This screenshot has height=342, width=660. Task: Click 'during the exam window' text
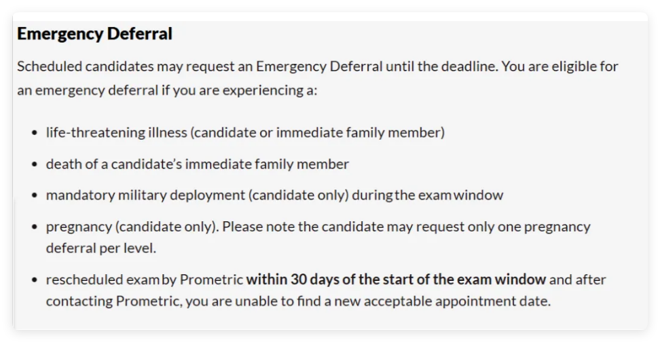(x=428, y=195)
